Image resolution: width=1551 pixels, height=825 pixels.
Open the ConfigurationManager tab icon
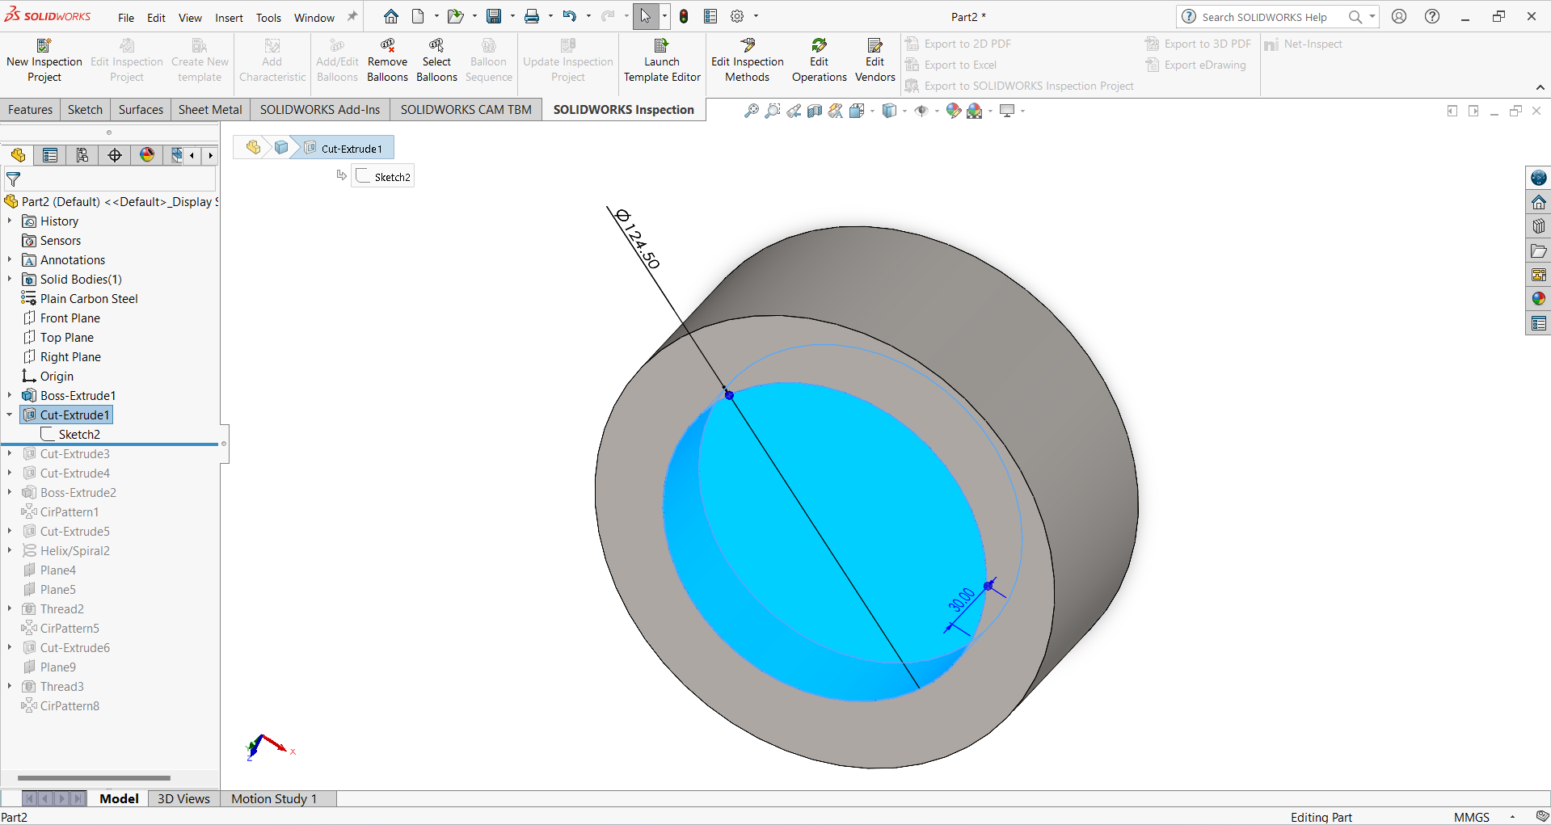(x=82, y=155)
